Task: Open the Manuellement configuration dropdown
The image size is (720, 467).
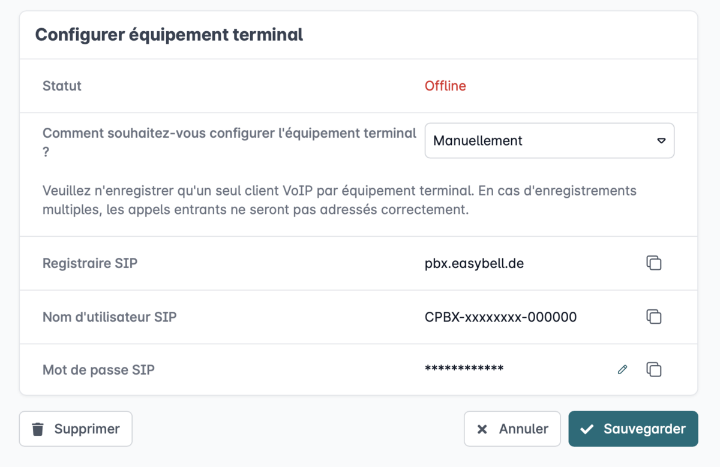Action: pos(549,141)
